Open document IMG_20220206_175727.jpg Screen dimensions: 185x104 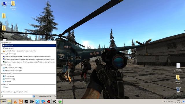click(29, 68)
